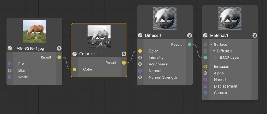This screenshot has width=267, height=114.
Task: Click the yellow Emission color port
Action: pos(205,67)
